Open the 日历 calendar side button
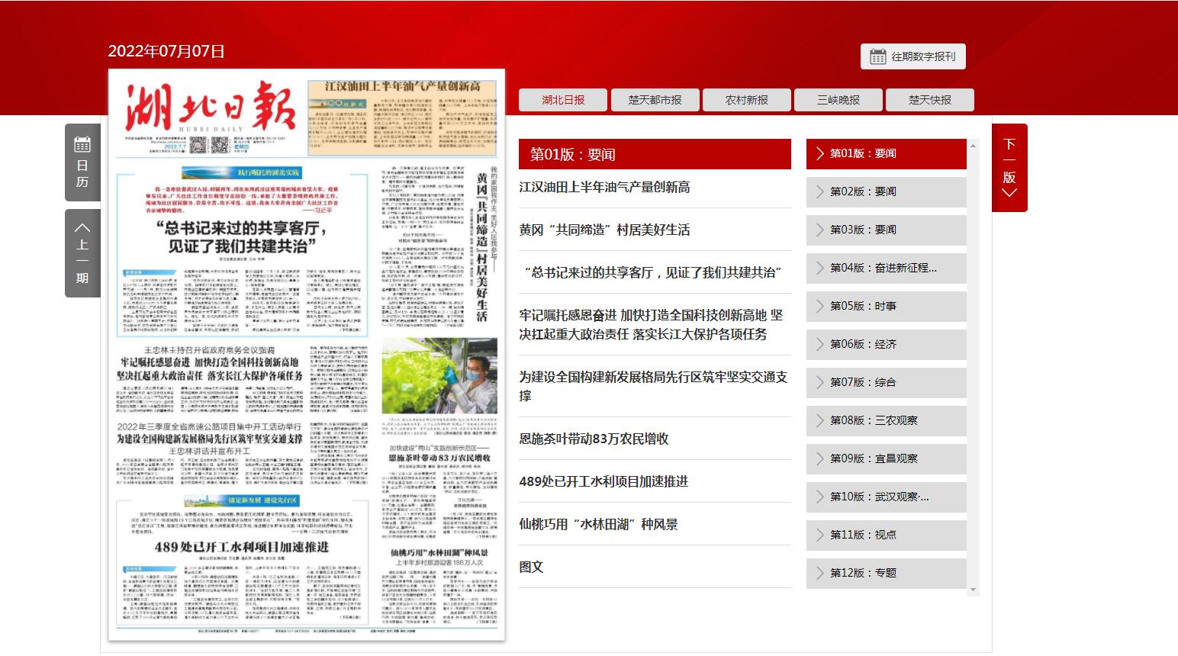 coord(82,162)
